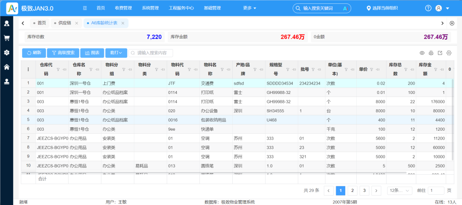Click the 图表 chart button
The width and height of the screenshot is (462, 205).
92,53
